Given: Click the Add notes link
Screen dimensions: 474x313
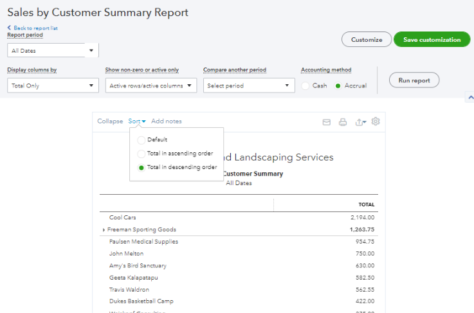Looking at the screenshot, I should [167, 121].
